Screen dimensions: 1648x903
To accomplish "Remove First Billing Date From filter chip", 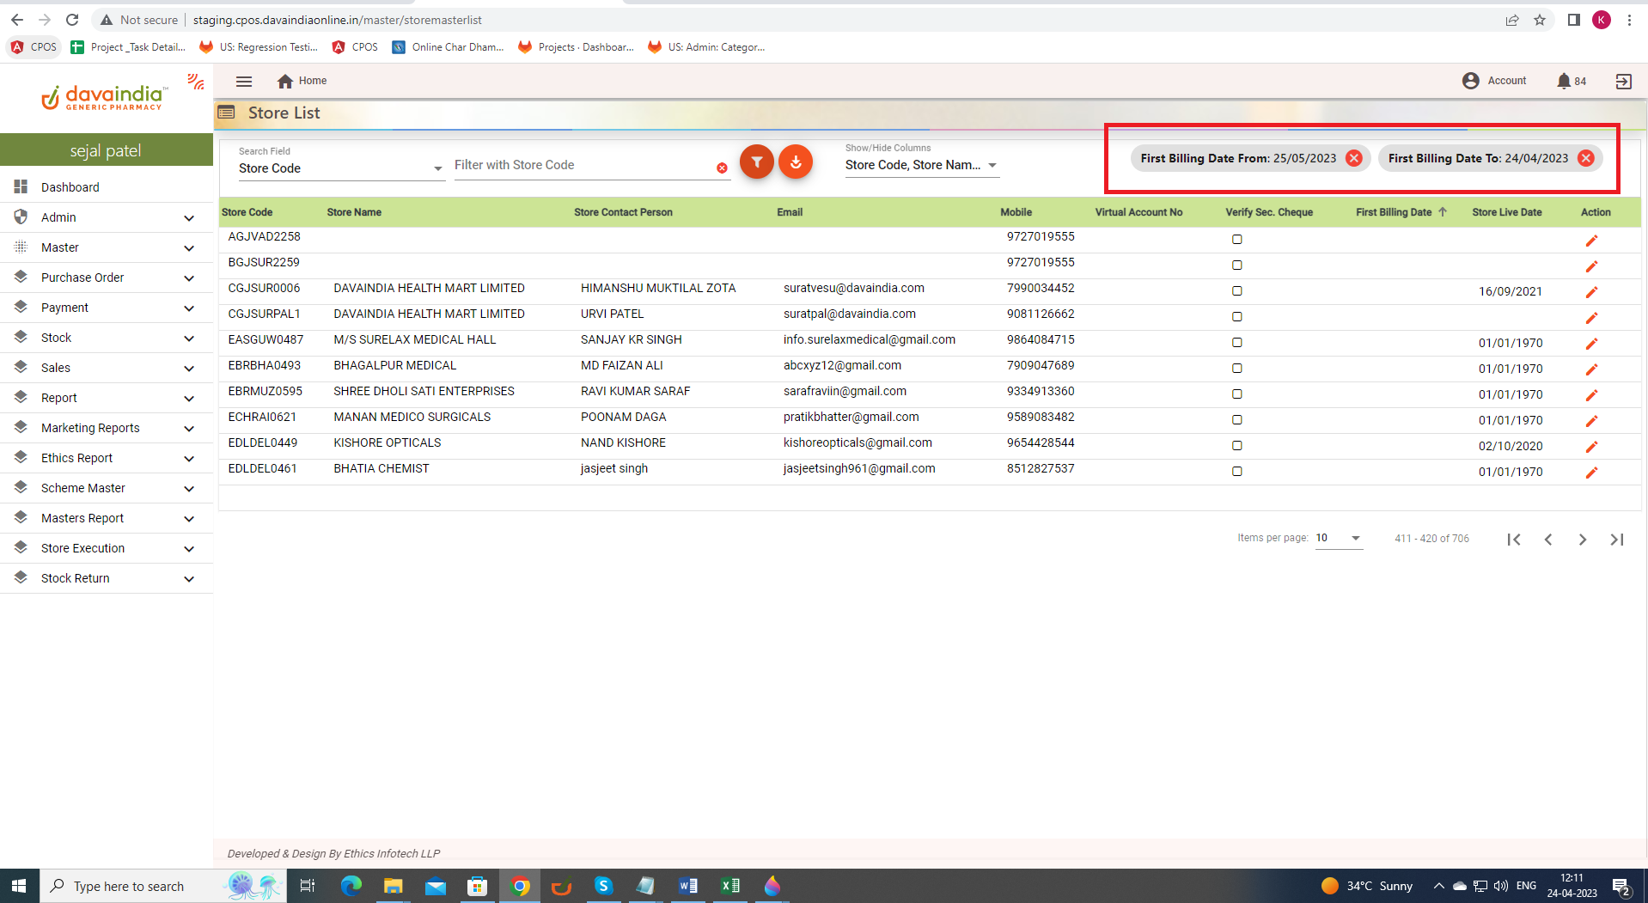I will (1354, 158).
